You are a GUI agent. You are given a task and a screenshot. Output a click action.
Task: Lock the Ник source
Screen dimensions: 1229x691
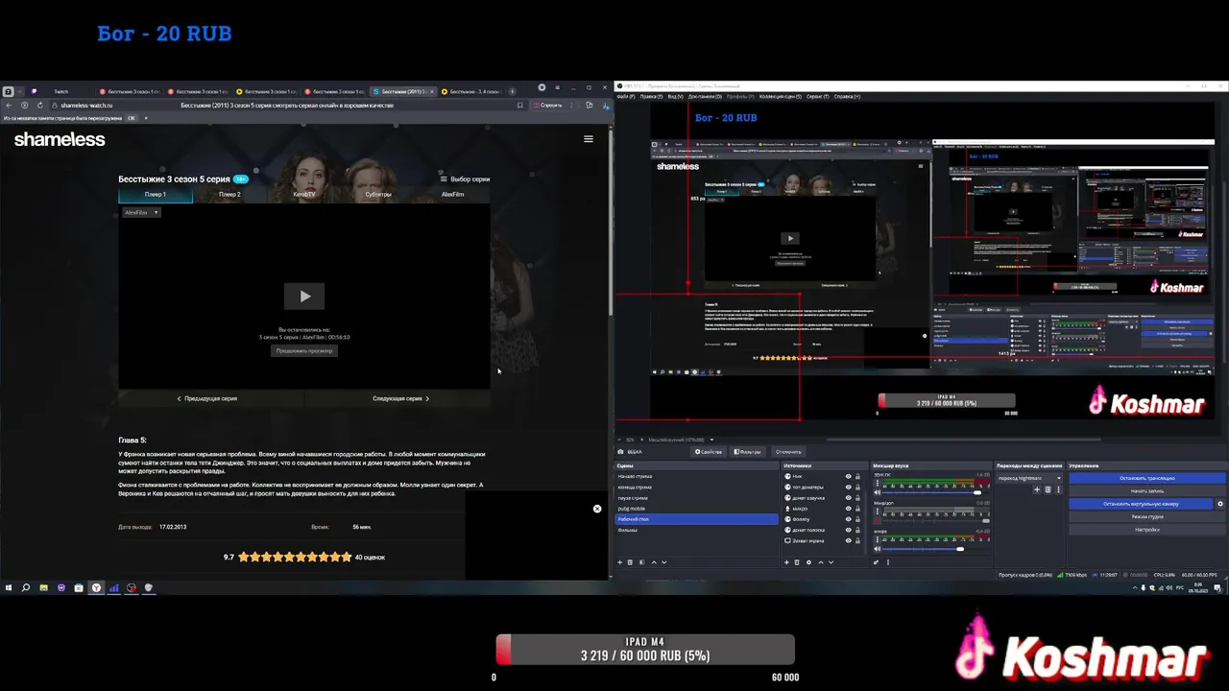point(857,476)
